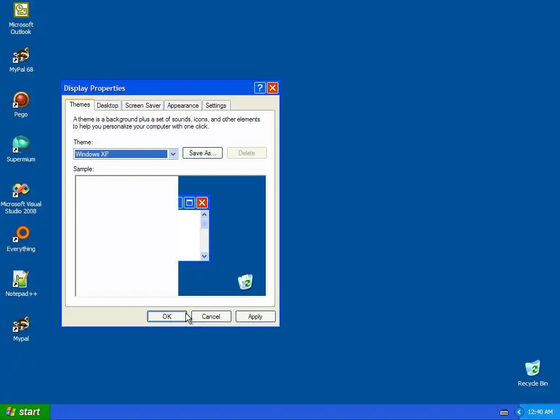Close the Display Properties dialog
The image size is (560, 420).
tap(272, 88)
